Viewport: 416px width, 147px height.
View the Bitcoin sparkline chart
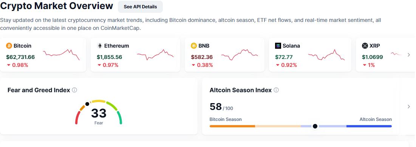(x=61, y=55)
